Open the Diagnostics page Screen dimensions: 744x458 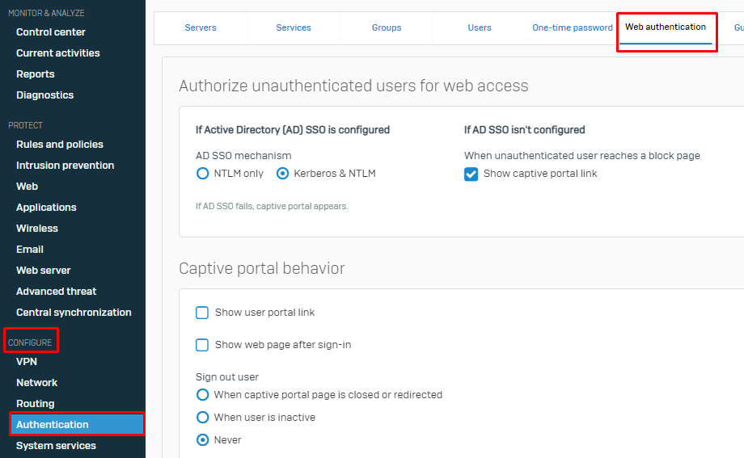[x=44, y=95]
